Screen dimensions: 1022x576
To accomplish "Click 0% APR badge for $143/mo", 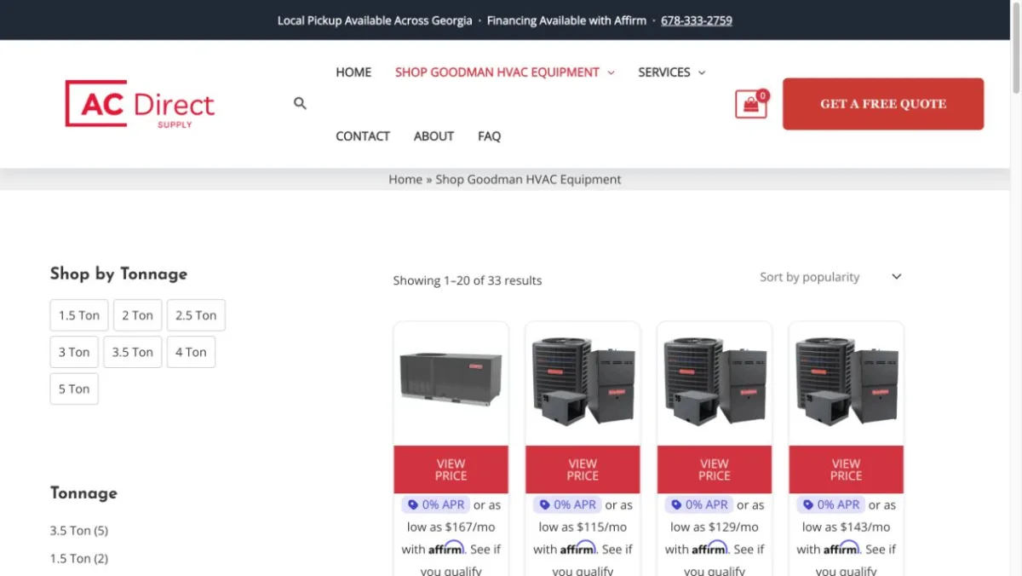I will [831, 504].
